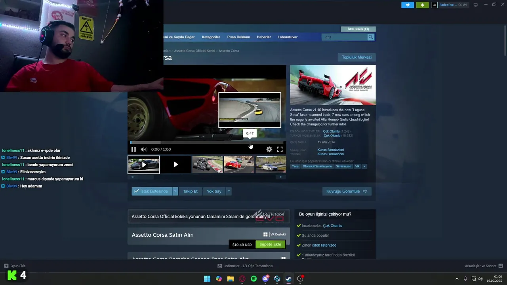Open the green notifications bell

pos(422,5)
